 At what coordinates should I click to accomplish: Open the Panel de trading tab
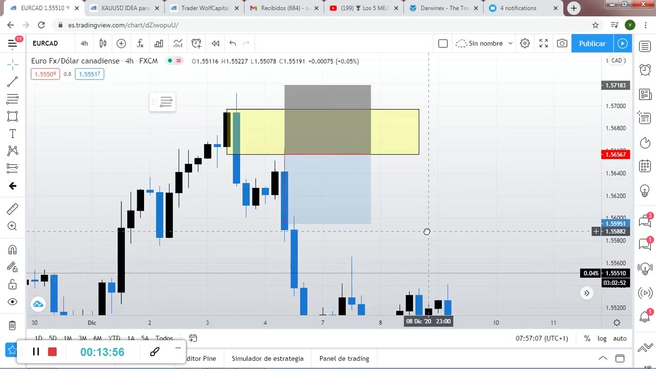pos(344,358)
